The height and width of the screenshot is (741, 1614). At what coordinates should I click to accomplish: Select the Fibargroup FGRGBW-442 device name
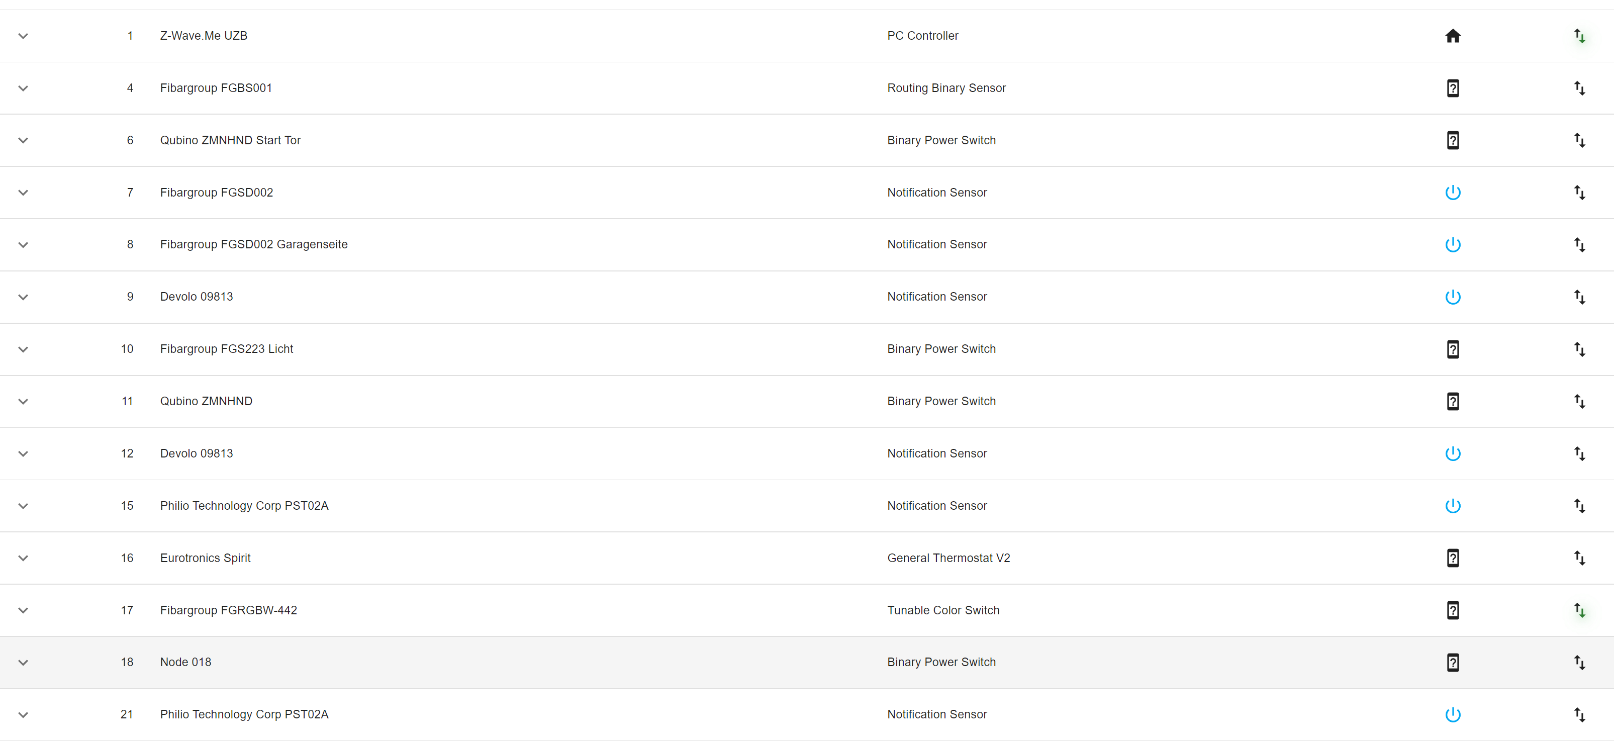click(228, 610)
